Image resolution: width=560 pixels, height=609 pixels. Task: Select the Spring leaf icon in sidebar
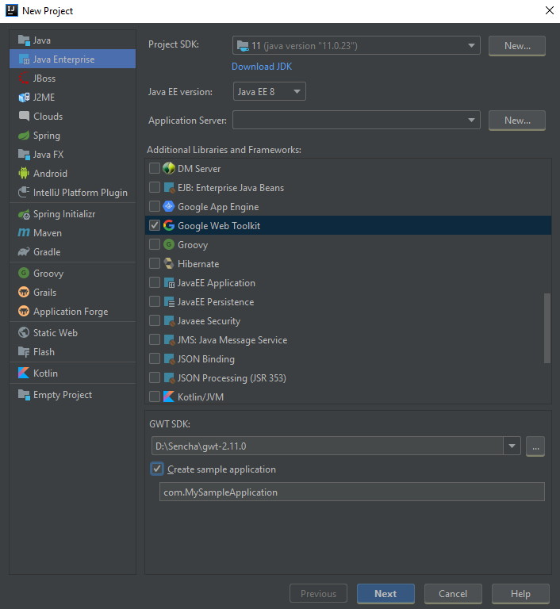pyautogui.click(x=24, y=136)
